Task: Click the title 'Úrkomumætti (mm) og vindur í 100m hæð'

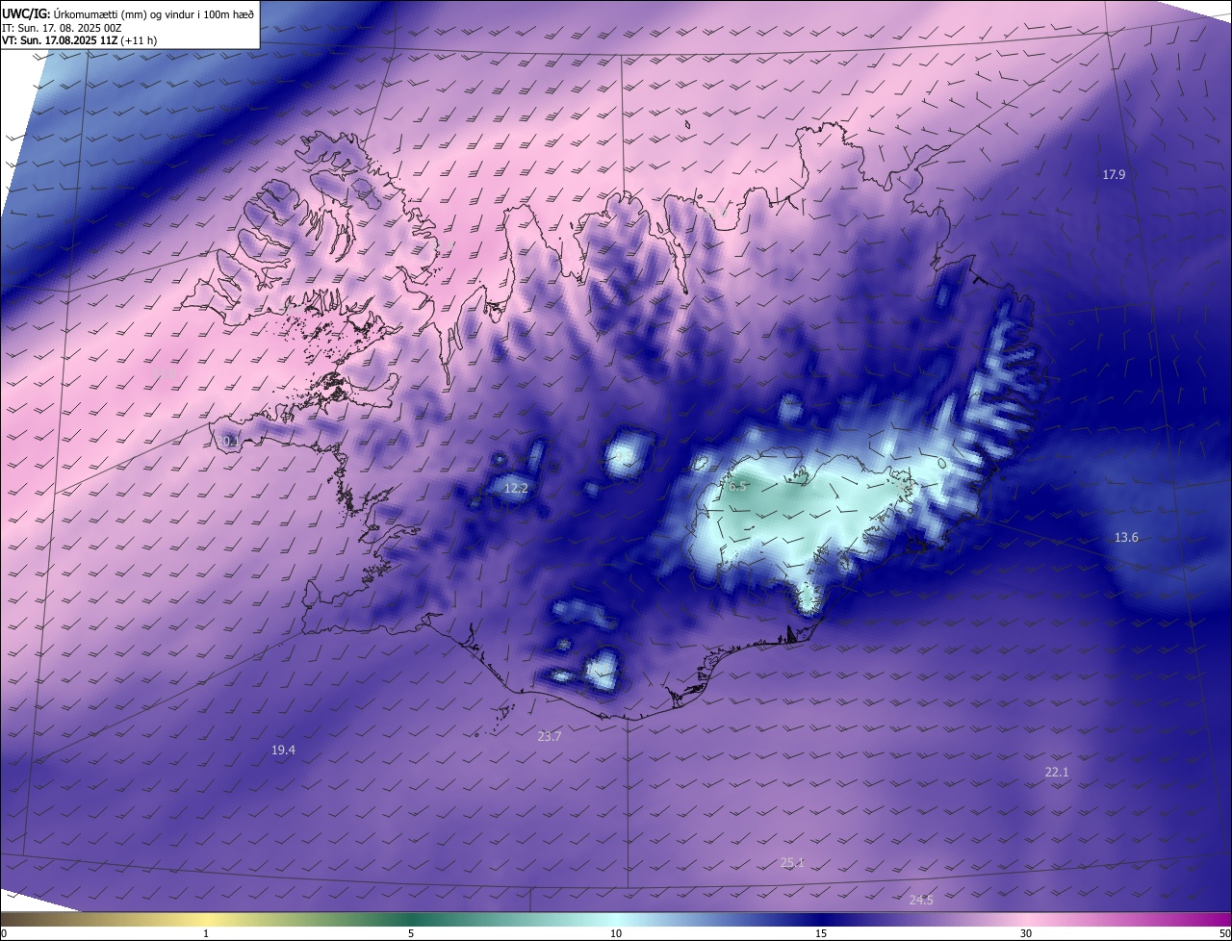Action: tap(153, 13)
